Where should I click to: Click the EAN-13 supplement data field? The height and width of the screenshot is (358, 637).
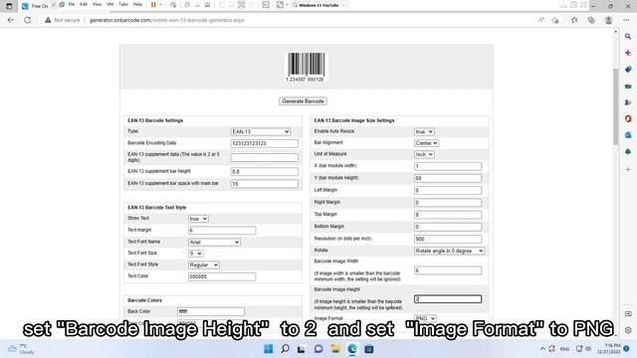pyautogui.click(x=264, y=157)
